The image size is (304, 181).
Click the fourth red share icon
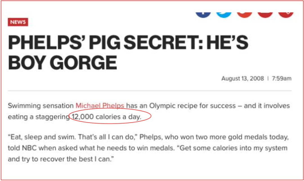coord(265,14)
